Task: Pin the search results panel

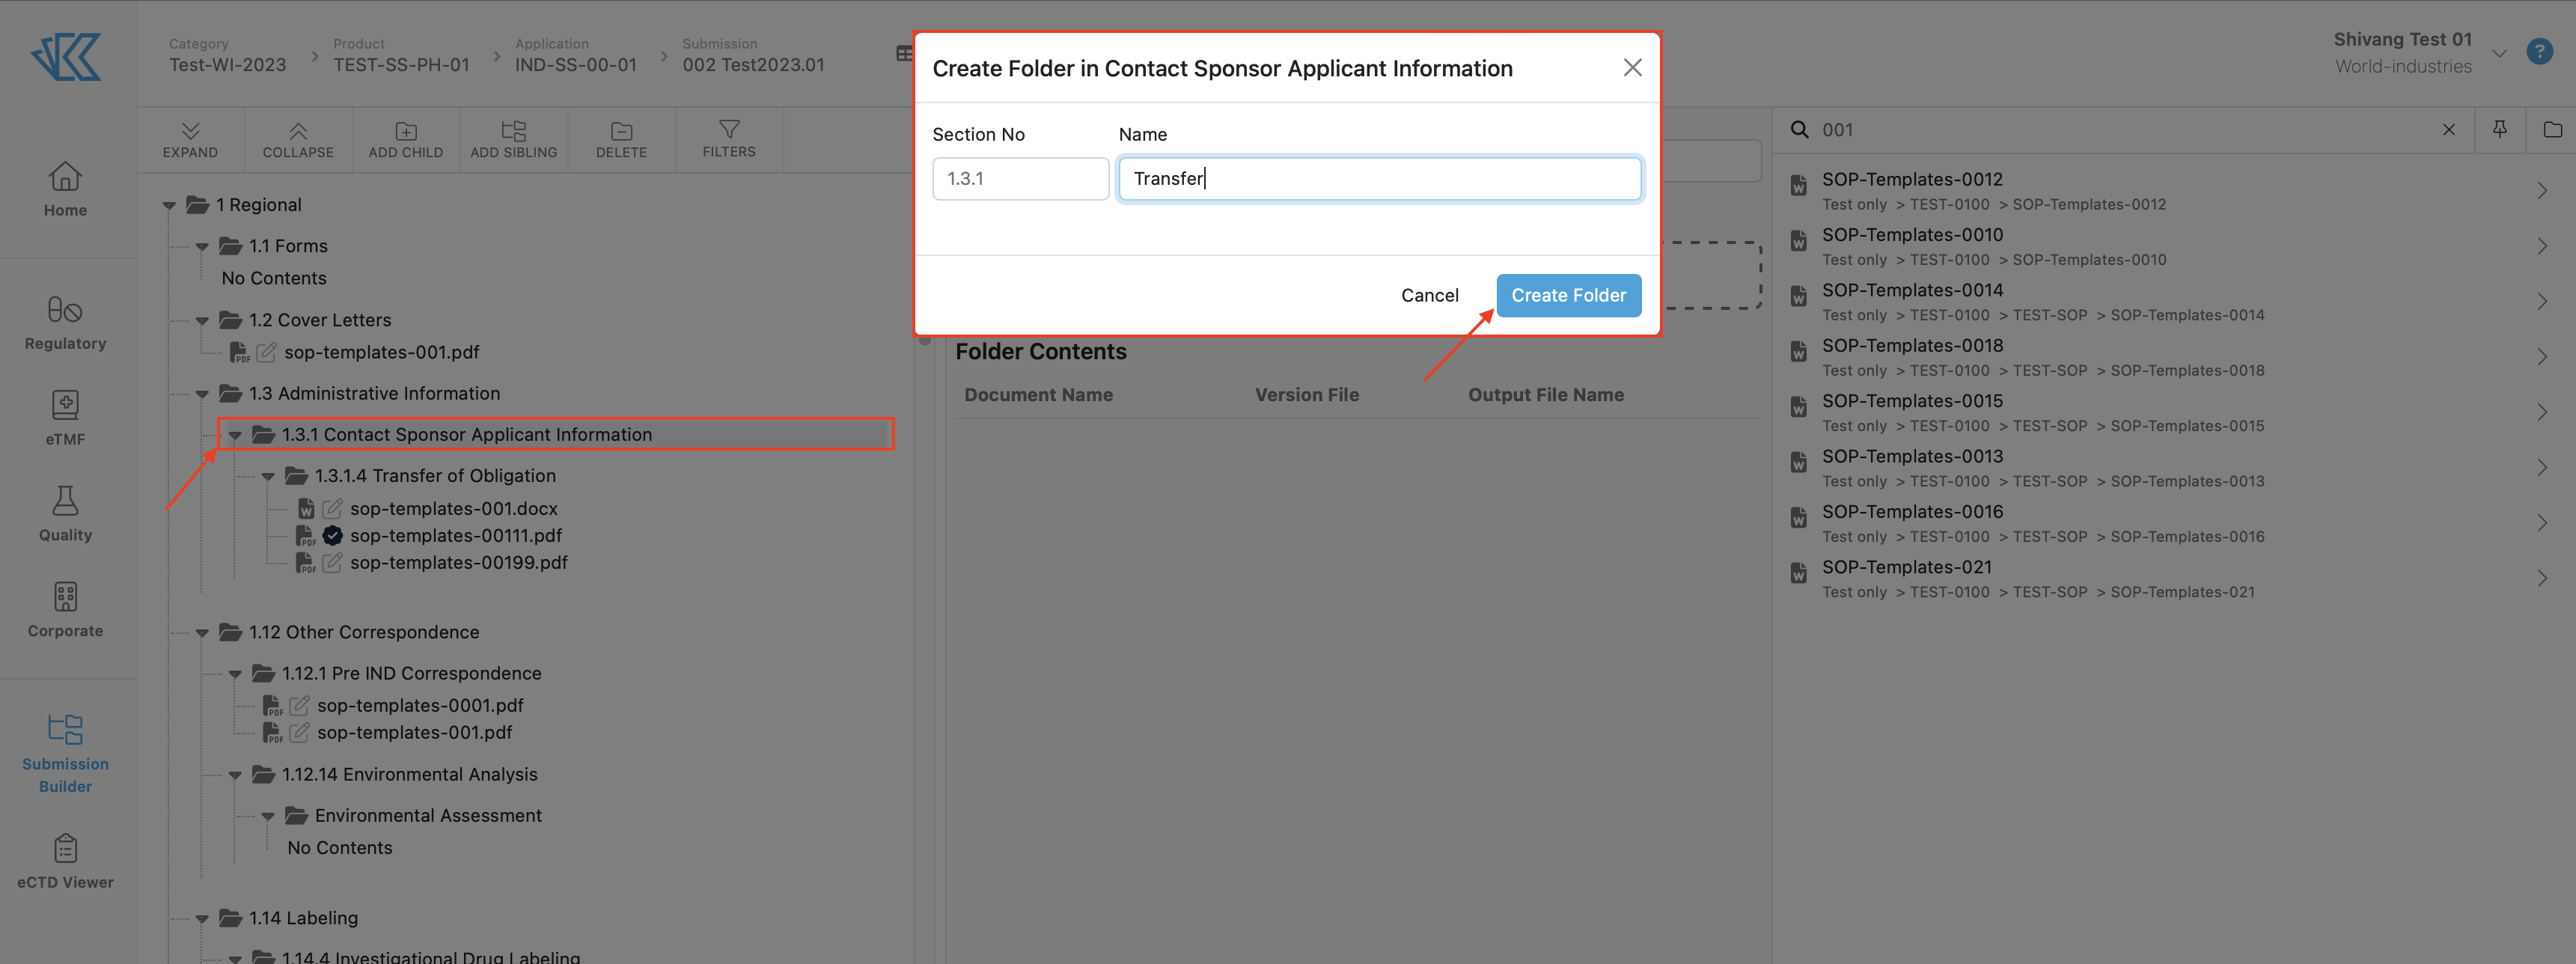Action: point(2500,129)
